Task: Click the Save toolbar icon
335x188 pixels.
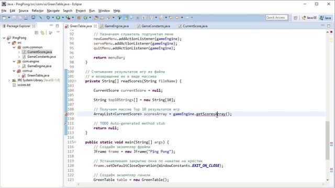Action: pyautogui.click(x=14, y=18)
